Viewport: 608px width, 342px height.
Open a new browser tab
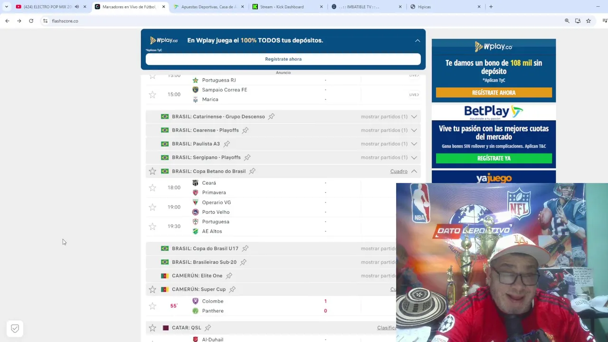pos(491,7)
